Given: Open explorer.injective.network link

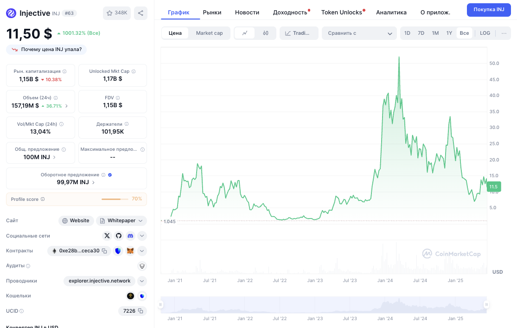Looking at the screenshot, I should point(100,281).
